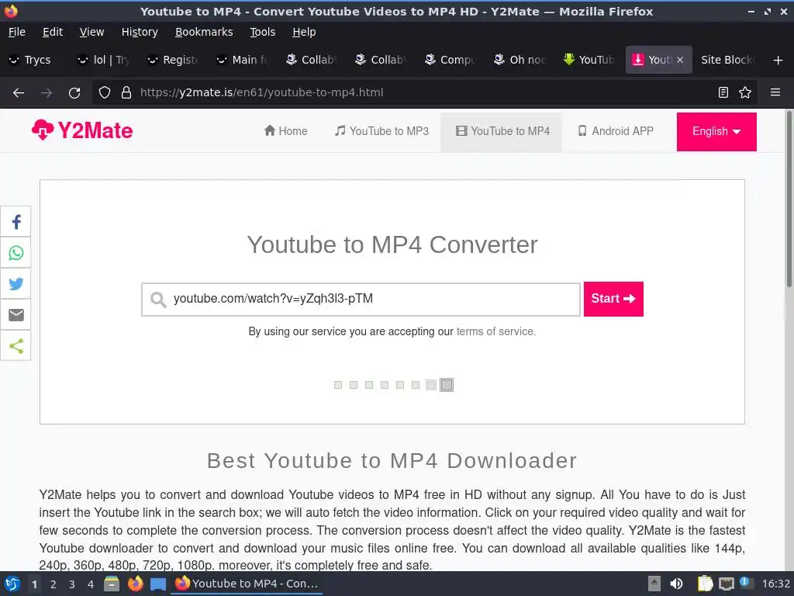Click the YouTube URL input field
This screenshot has width=794, height=596.
(x=361, y=300)
